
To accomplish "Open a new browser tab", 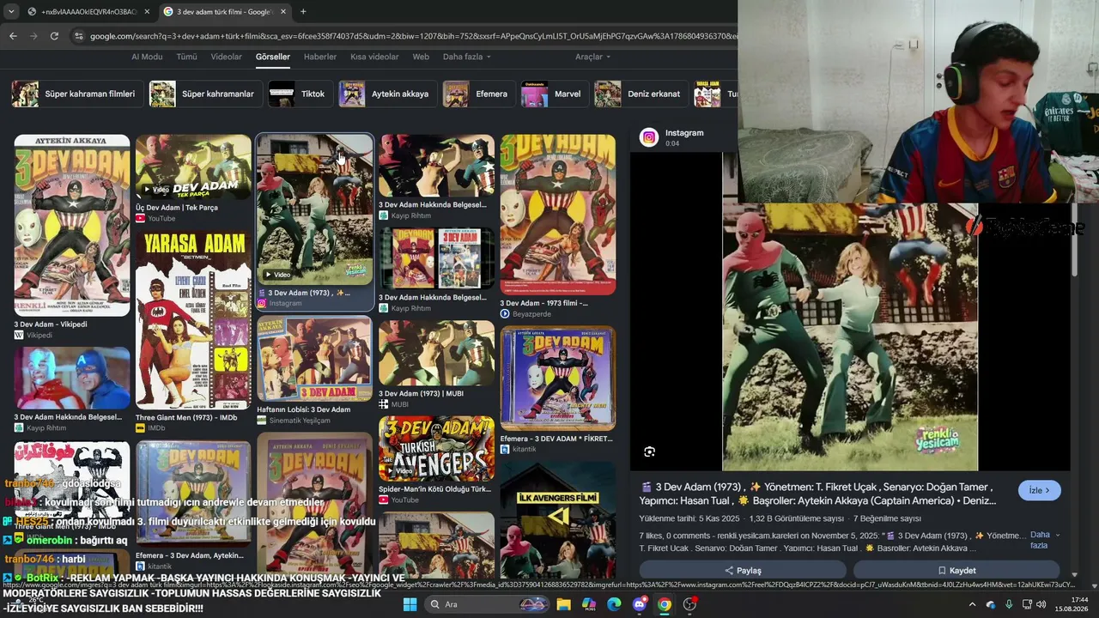I will 303,12.
